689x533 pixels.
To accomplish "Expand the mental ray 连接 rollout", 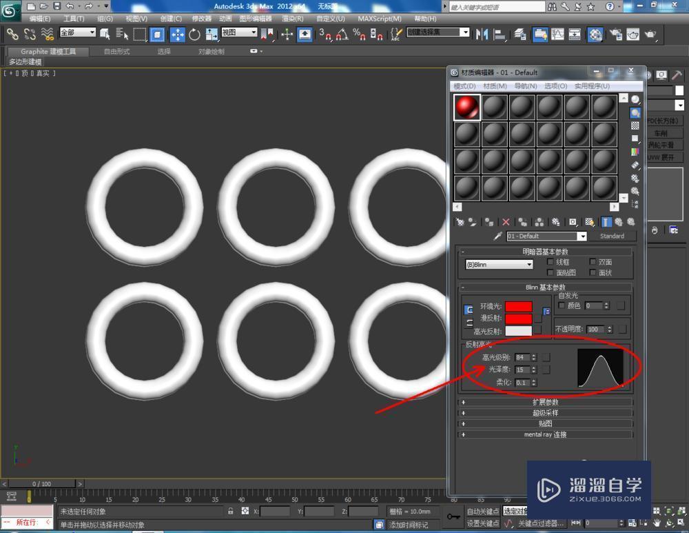I will (x=546, y=434).
